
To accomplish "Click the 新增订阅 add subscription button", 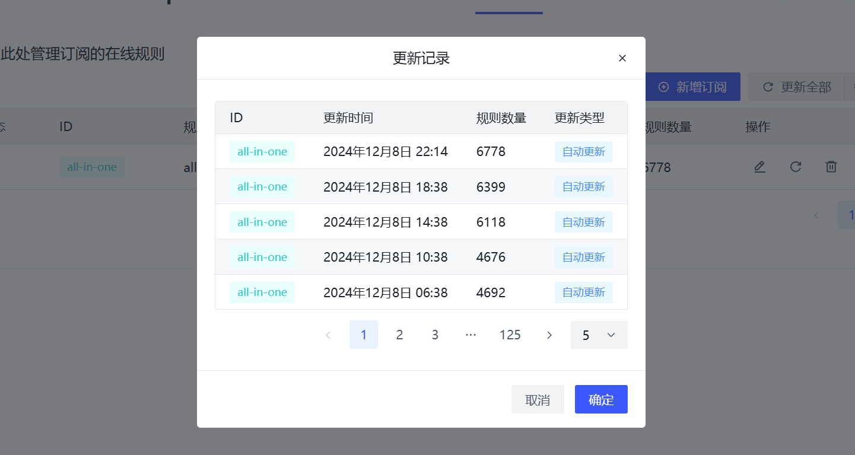I will (692, 87).
